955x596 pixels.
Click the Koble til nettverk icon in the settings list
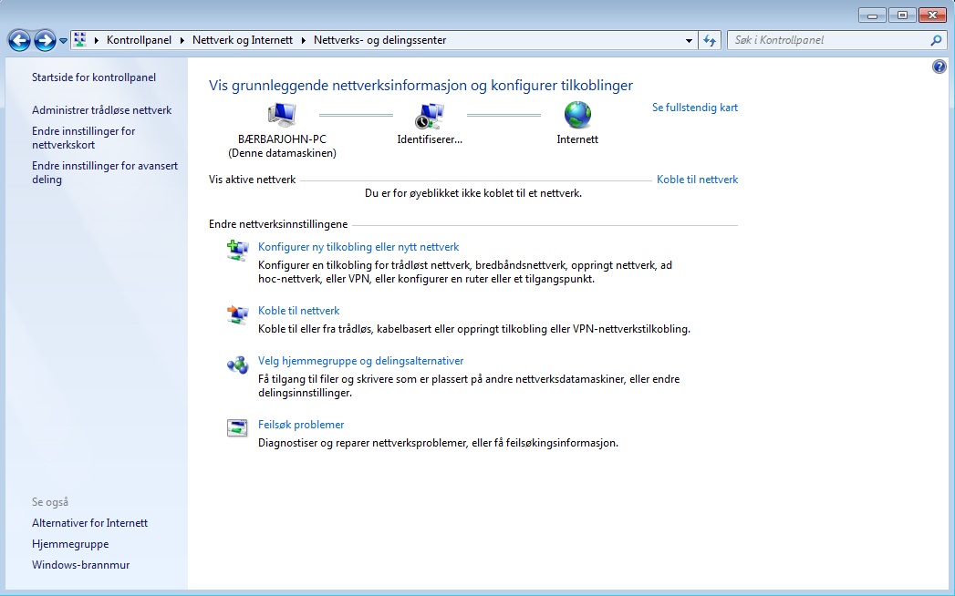[237, 314]
